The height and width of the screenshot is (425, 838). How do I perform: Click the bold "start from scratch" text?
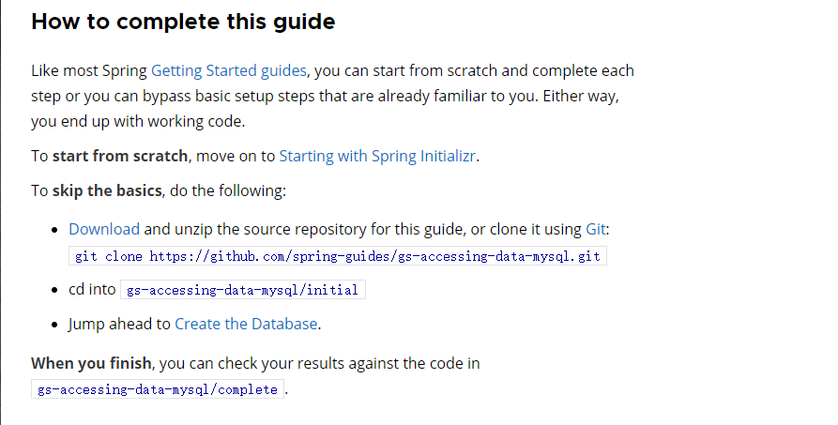[x=121, y=157]
